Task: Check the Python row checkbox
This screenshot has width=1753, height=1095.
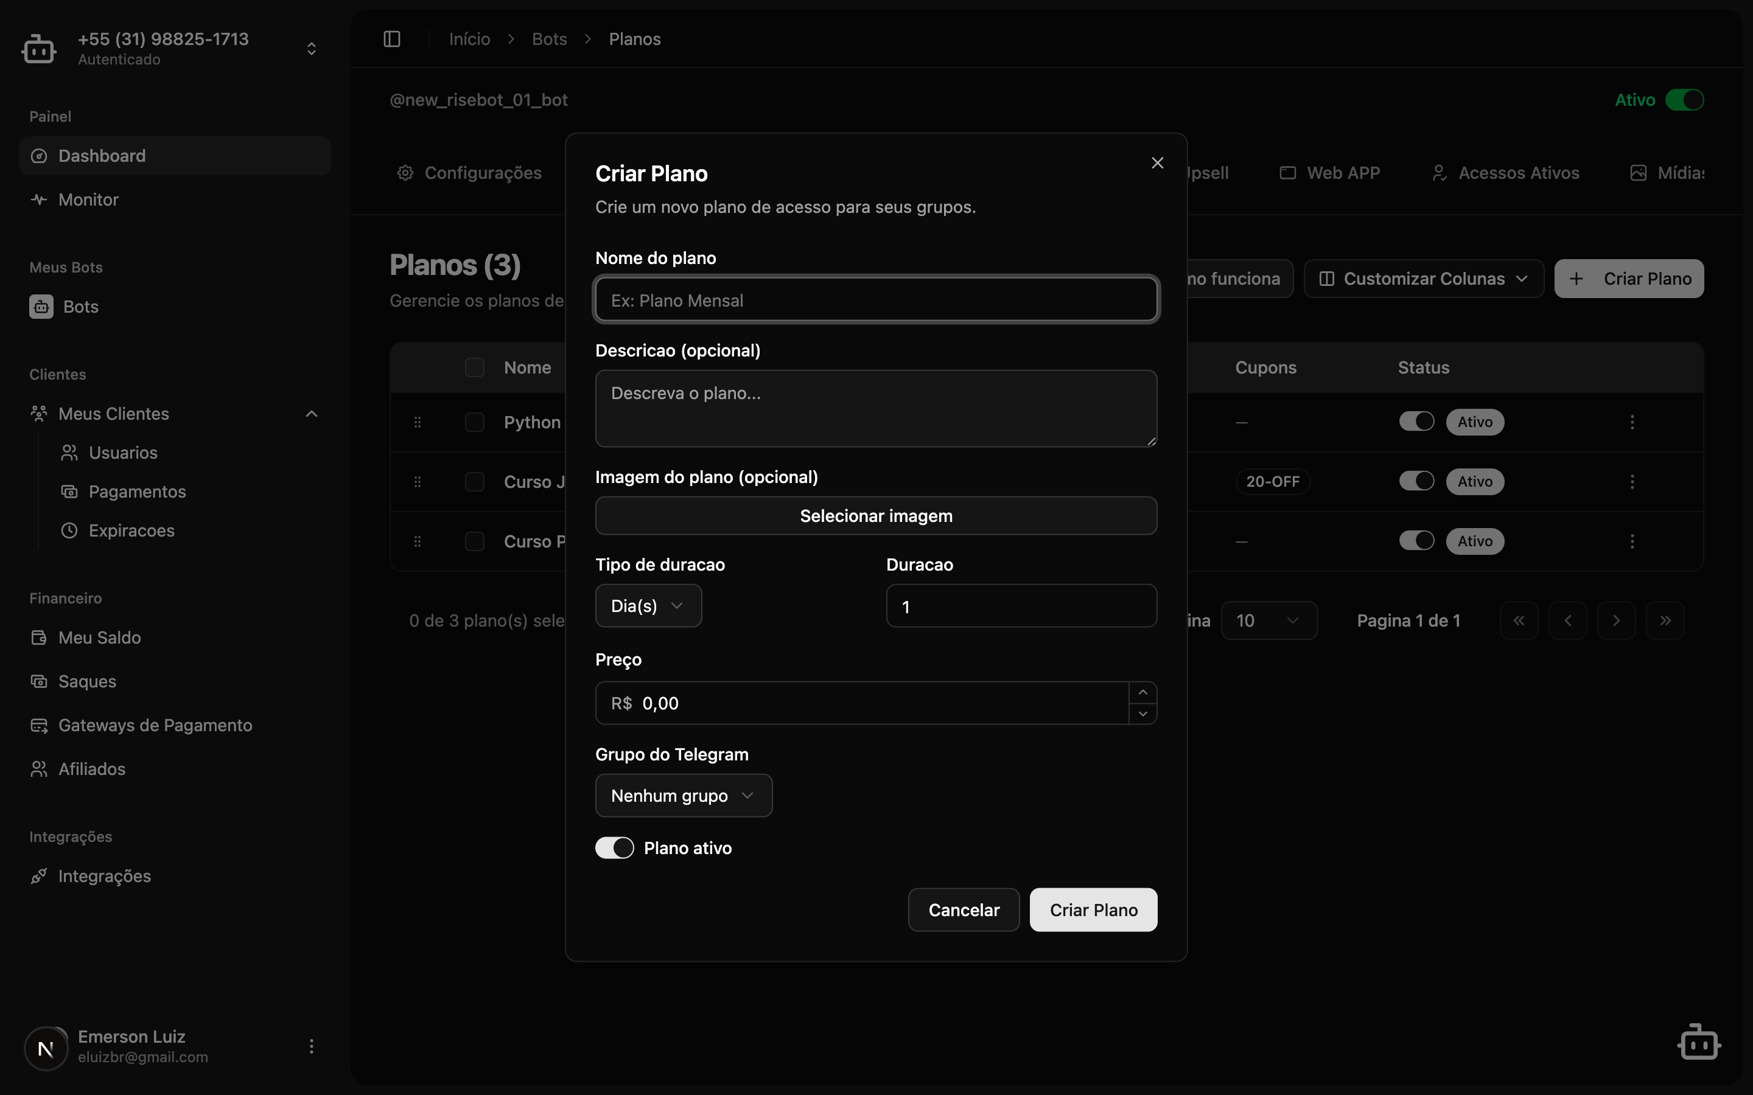Action: pyautogui.click(x=475, y=422)
